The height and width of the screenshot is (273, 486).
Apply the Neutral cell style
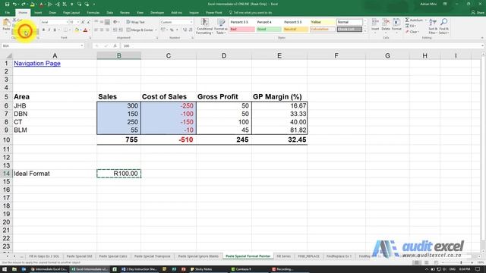click(295, 30)
